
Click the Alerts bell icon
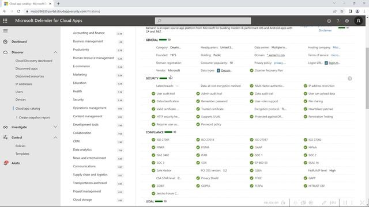coord(6,163)
